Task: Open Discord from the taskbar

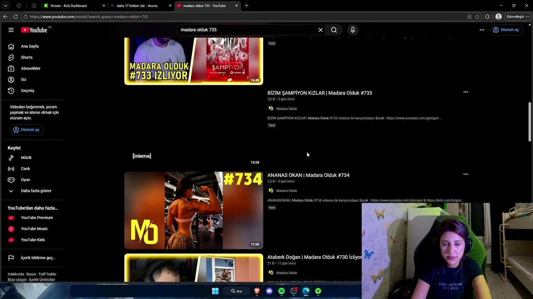Action: pyautogui.click(x=269, y=291)
